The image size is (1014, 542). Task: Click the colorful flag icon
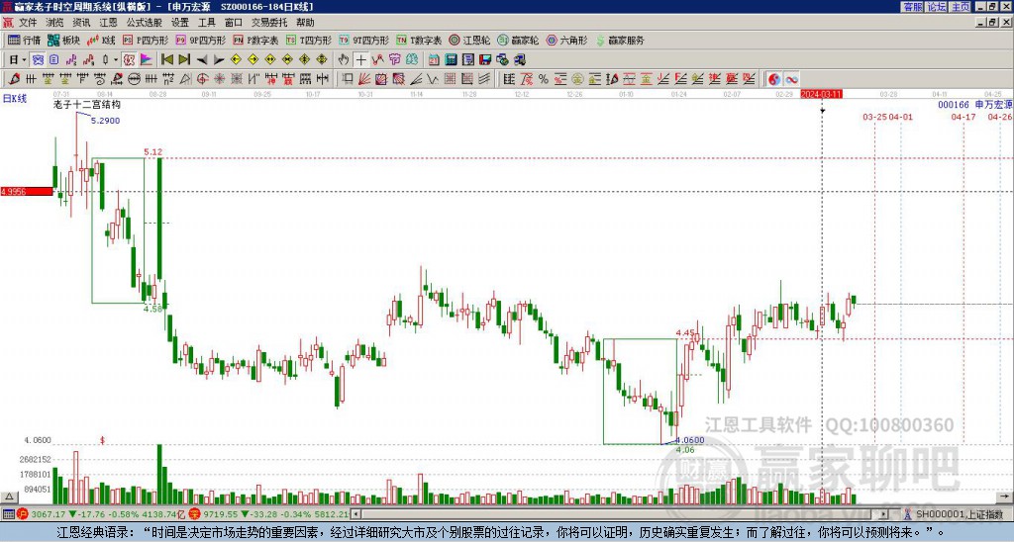pos(147,60)
